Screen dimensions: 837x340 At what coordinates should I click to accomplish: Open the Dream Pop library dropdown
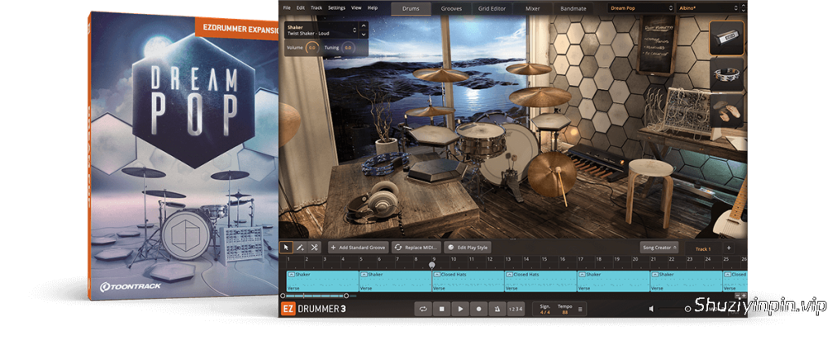point(642,7)
